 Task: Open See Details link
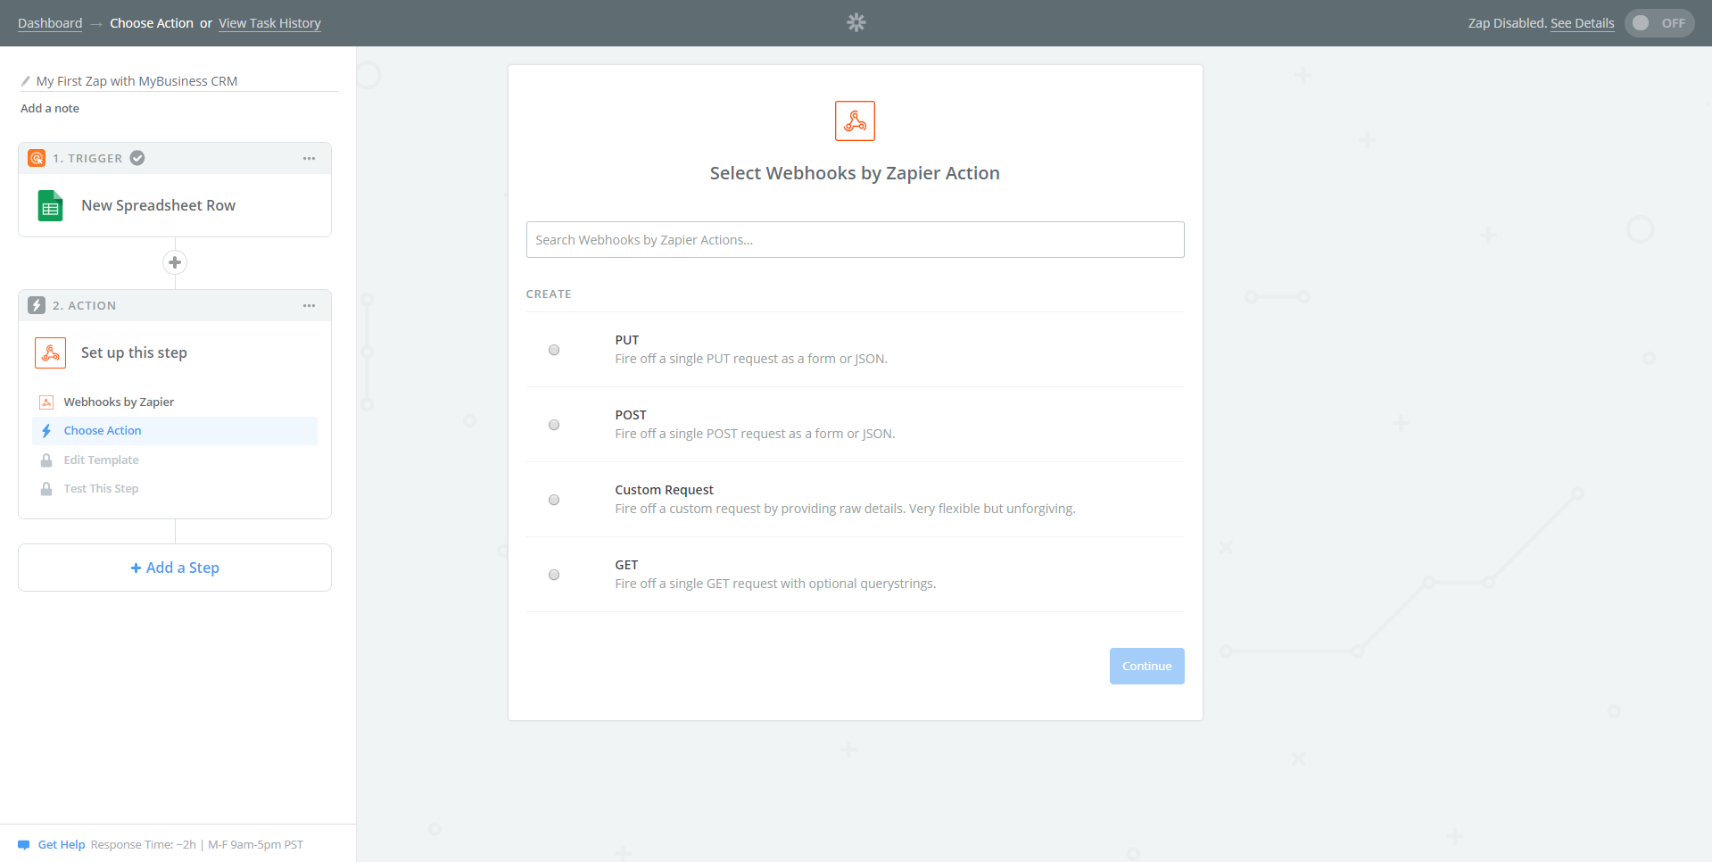pos(1582,23)
